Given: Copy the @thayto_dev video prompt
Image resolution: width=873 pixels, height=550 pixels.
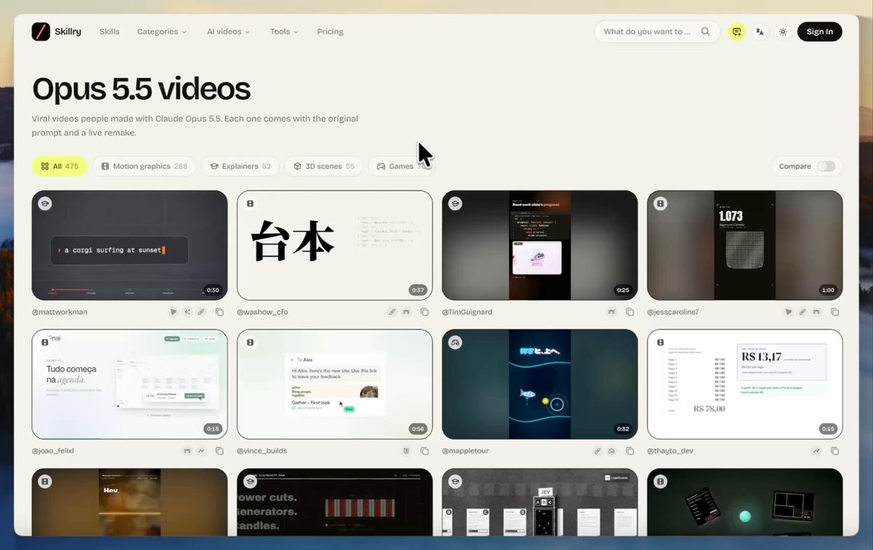Looking at the screenshot, I should click(x=835, y=451).
